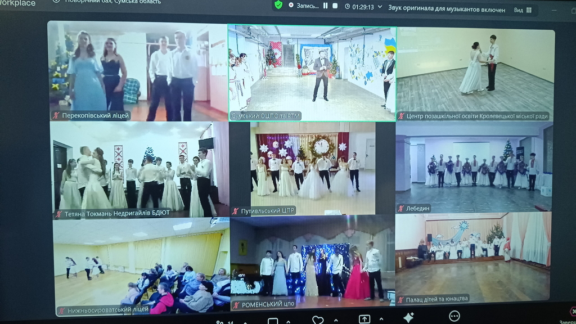Open the chat icon in toolbar
The image size is (576, 324).
click(x=273, y=322)
